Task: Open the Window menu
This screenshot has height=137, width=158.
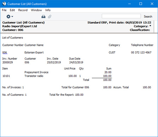Action: pos(36,10)
